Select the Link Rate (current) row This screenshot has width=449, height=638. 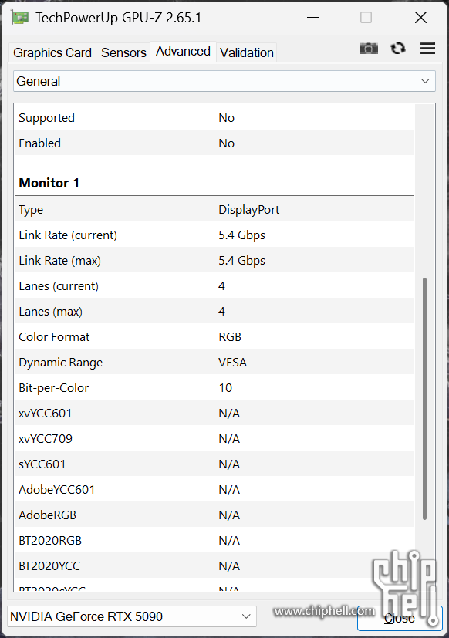pos(214,235)
